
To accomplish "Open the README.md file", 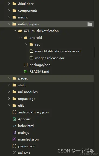I will [39, 71].
